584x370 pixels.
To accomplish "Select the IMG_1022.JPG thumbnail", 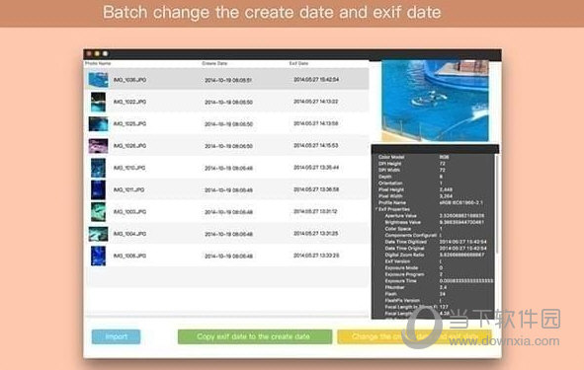I will click(x=99, y=102).
